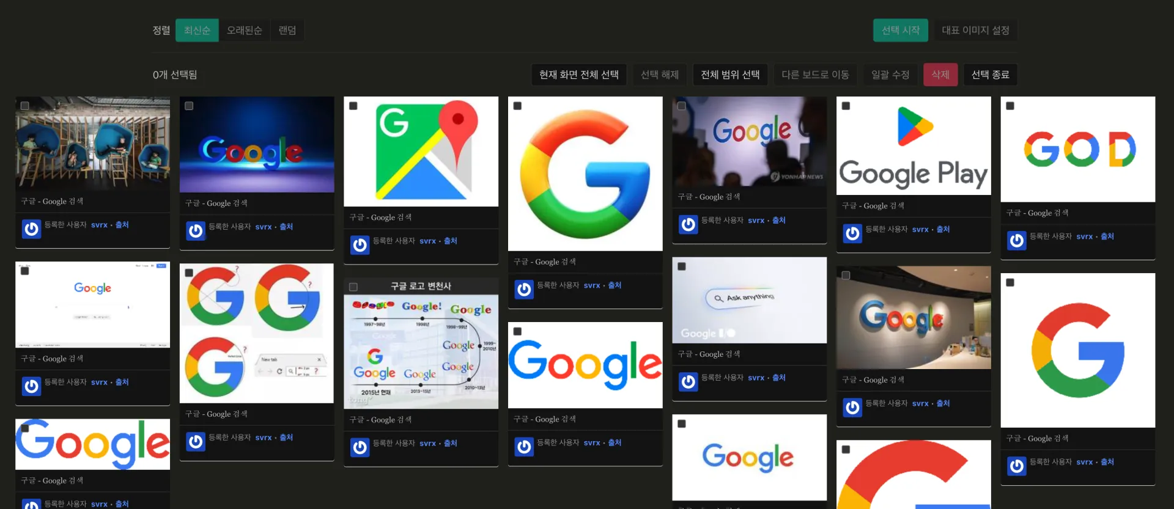Click the avatar icon under the three G sketches
1174x509 pixels.
click(x=196, y=441)
